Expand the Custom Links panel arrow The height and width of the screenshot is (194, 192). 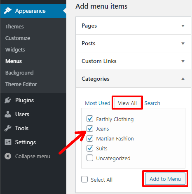pos(183,61)
